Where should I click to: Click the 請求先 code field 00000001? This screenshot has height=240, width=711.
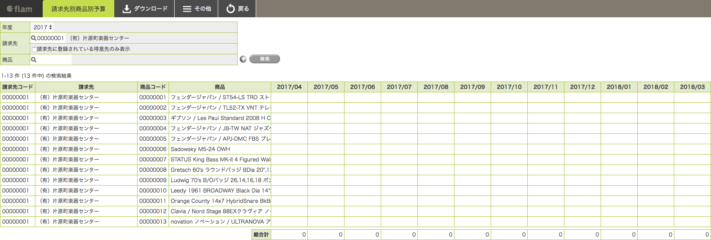(50, 38)
